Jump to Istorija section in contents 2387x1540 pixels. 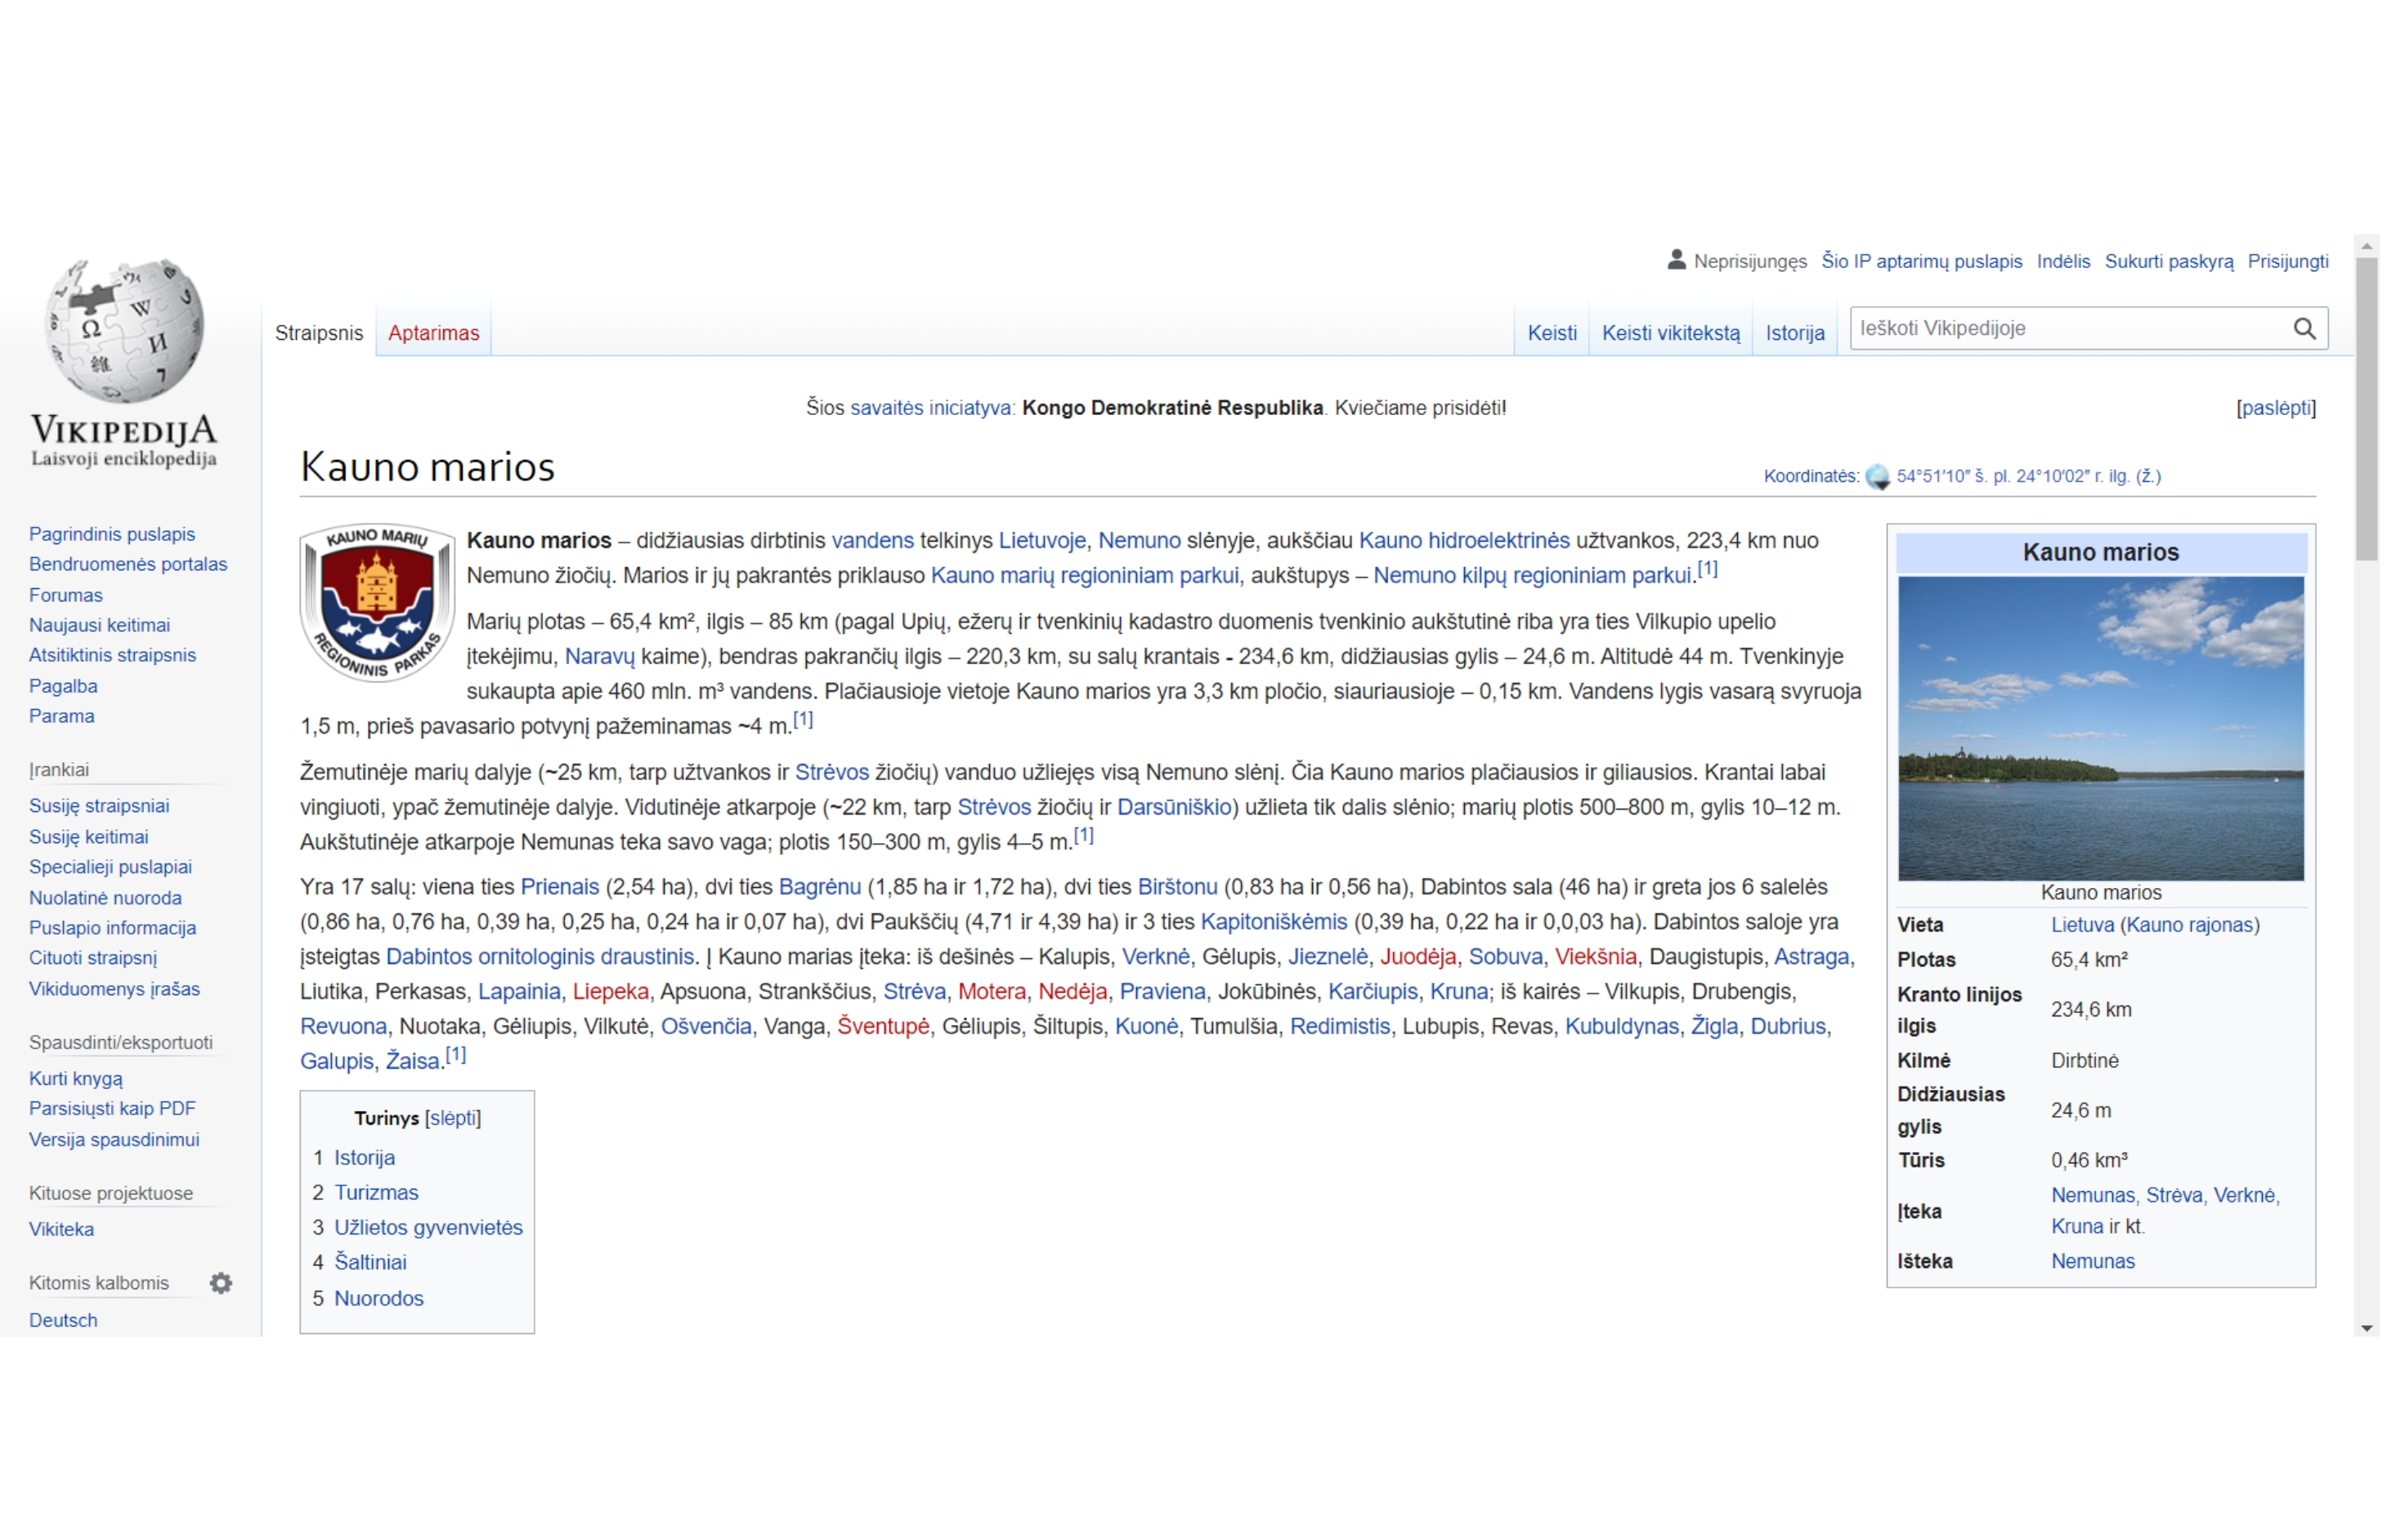364,1157
